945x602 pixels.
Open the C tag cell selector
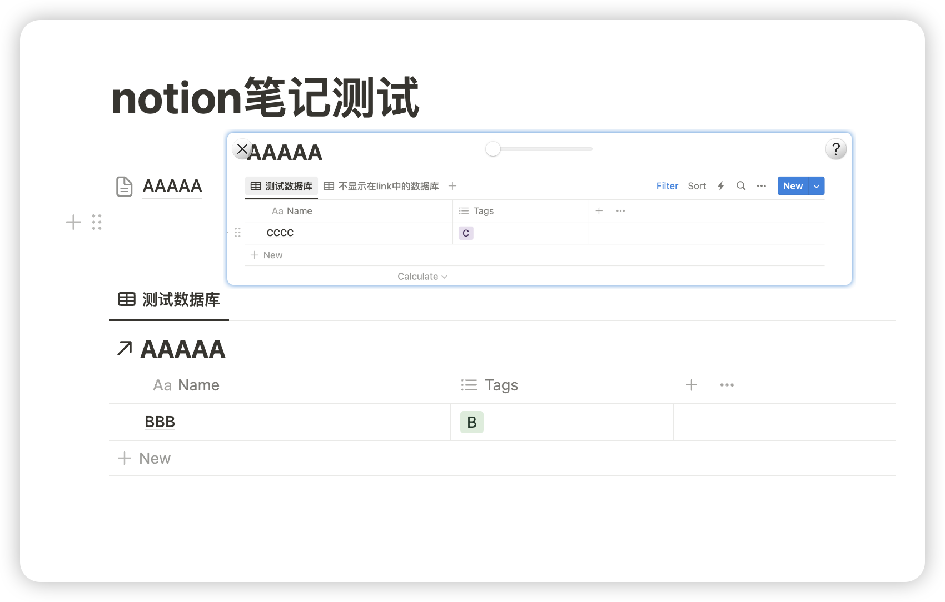tap(466, 233)
